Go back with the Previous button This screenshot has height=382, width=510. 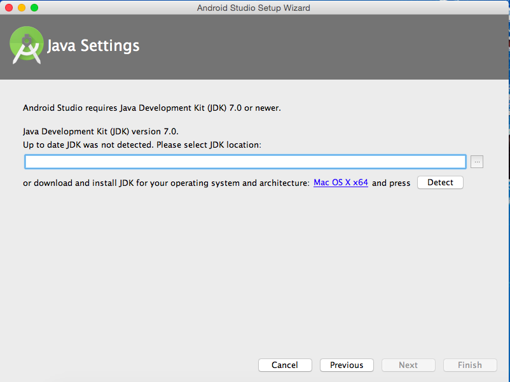[x=347, y=365]
